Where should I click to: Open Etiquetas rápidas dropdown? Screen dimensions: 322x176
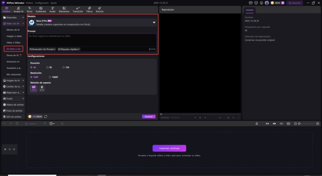69,49
